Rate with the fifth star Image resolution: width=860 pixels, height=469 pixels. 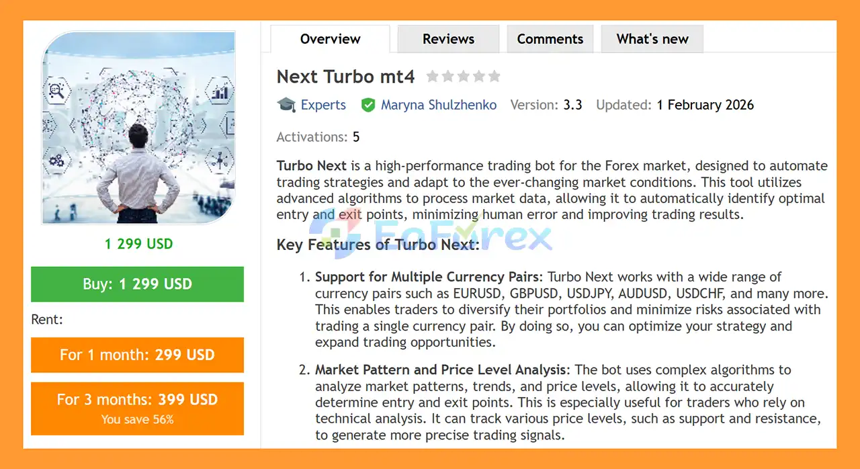494,77
